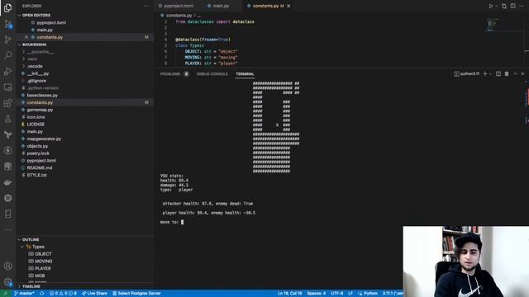Open errors and warnings count in status bar
This screenshot has width=529, height=297.
tap(63, 294)
